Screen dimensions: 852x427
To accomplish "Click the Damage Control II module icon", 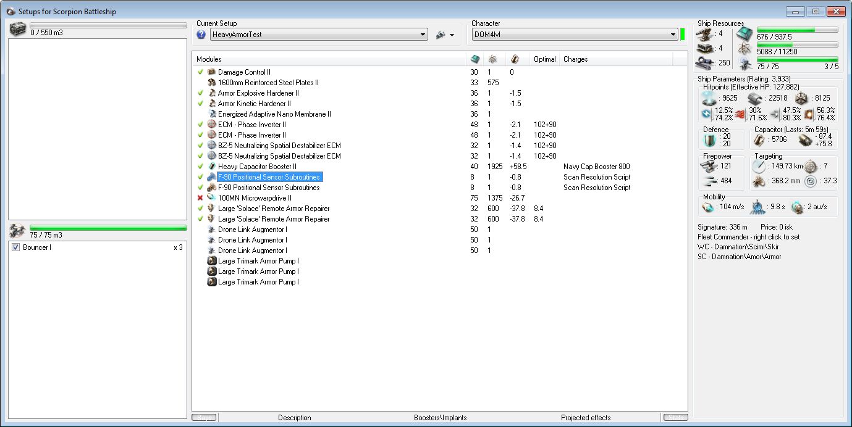I will point(211,72).
